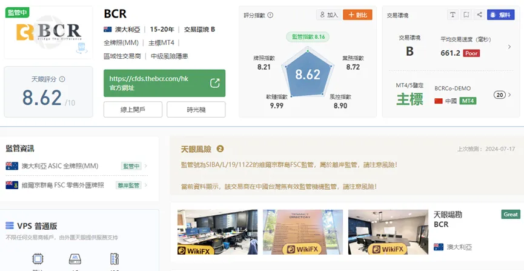Click the 監管資訊 section heading
The image size is (524, 271).
[20, 149]
